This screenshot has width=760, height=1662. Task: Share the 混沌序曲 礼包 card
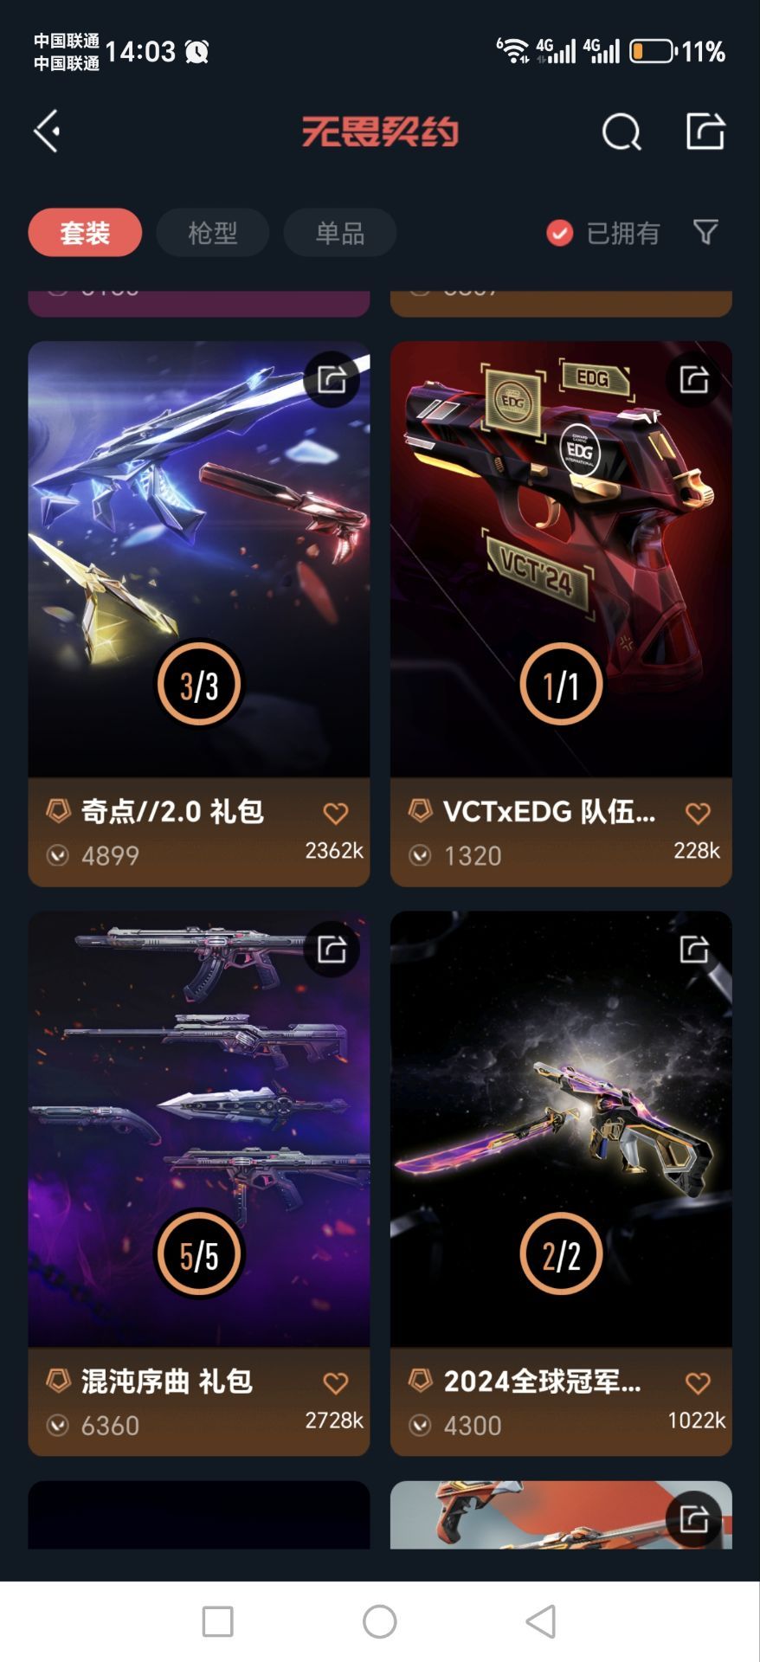coord(332,949)
